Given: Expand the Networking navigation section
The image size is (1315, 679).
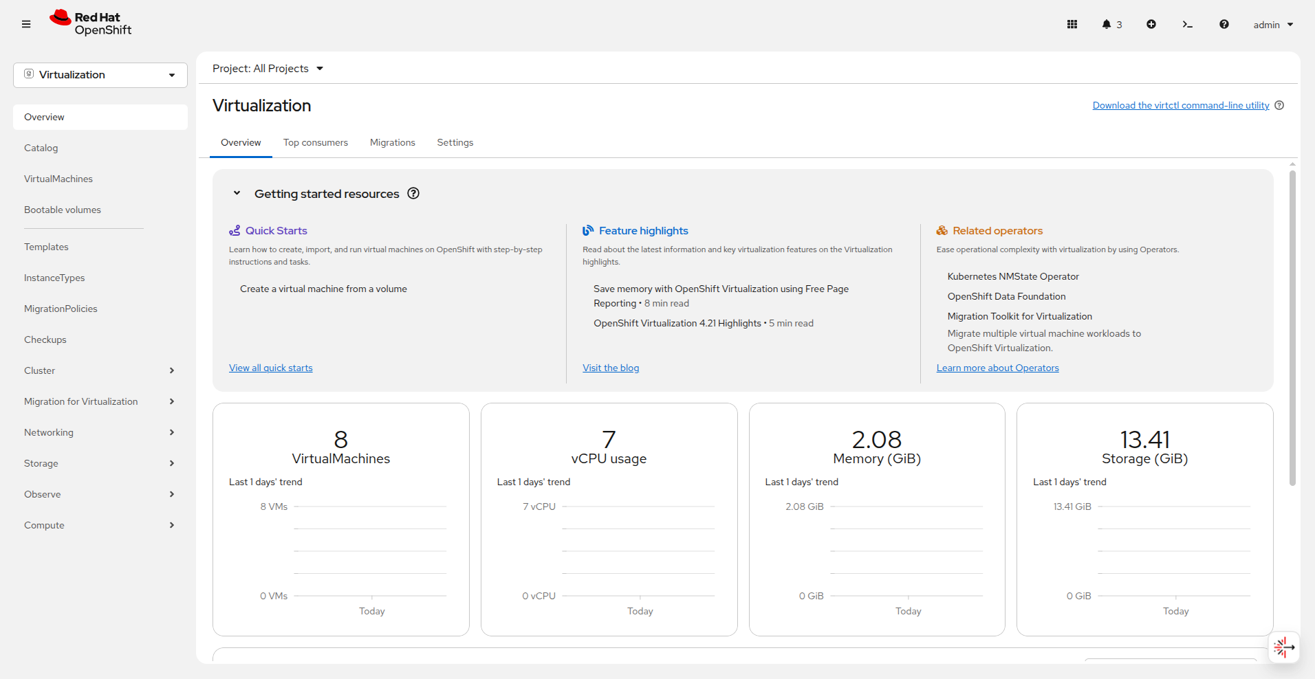Looking at the screenshot, I should [x=100, y=432].
